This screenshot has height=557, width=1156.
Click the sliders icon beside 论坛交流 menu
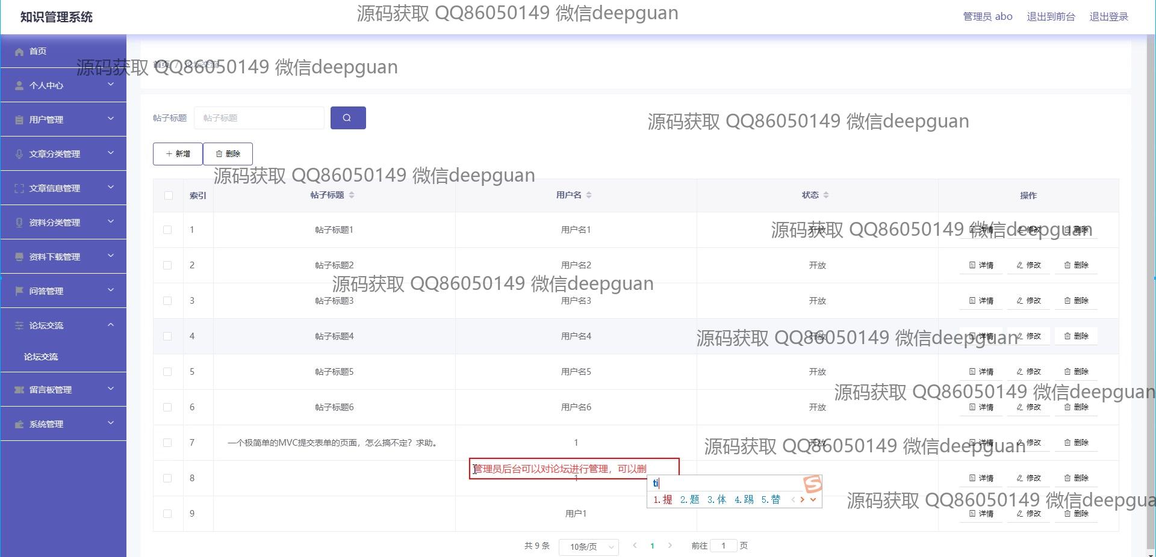(19, 325)
